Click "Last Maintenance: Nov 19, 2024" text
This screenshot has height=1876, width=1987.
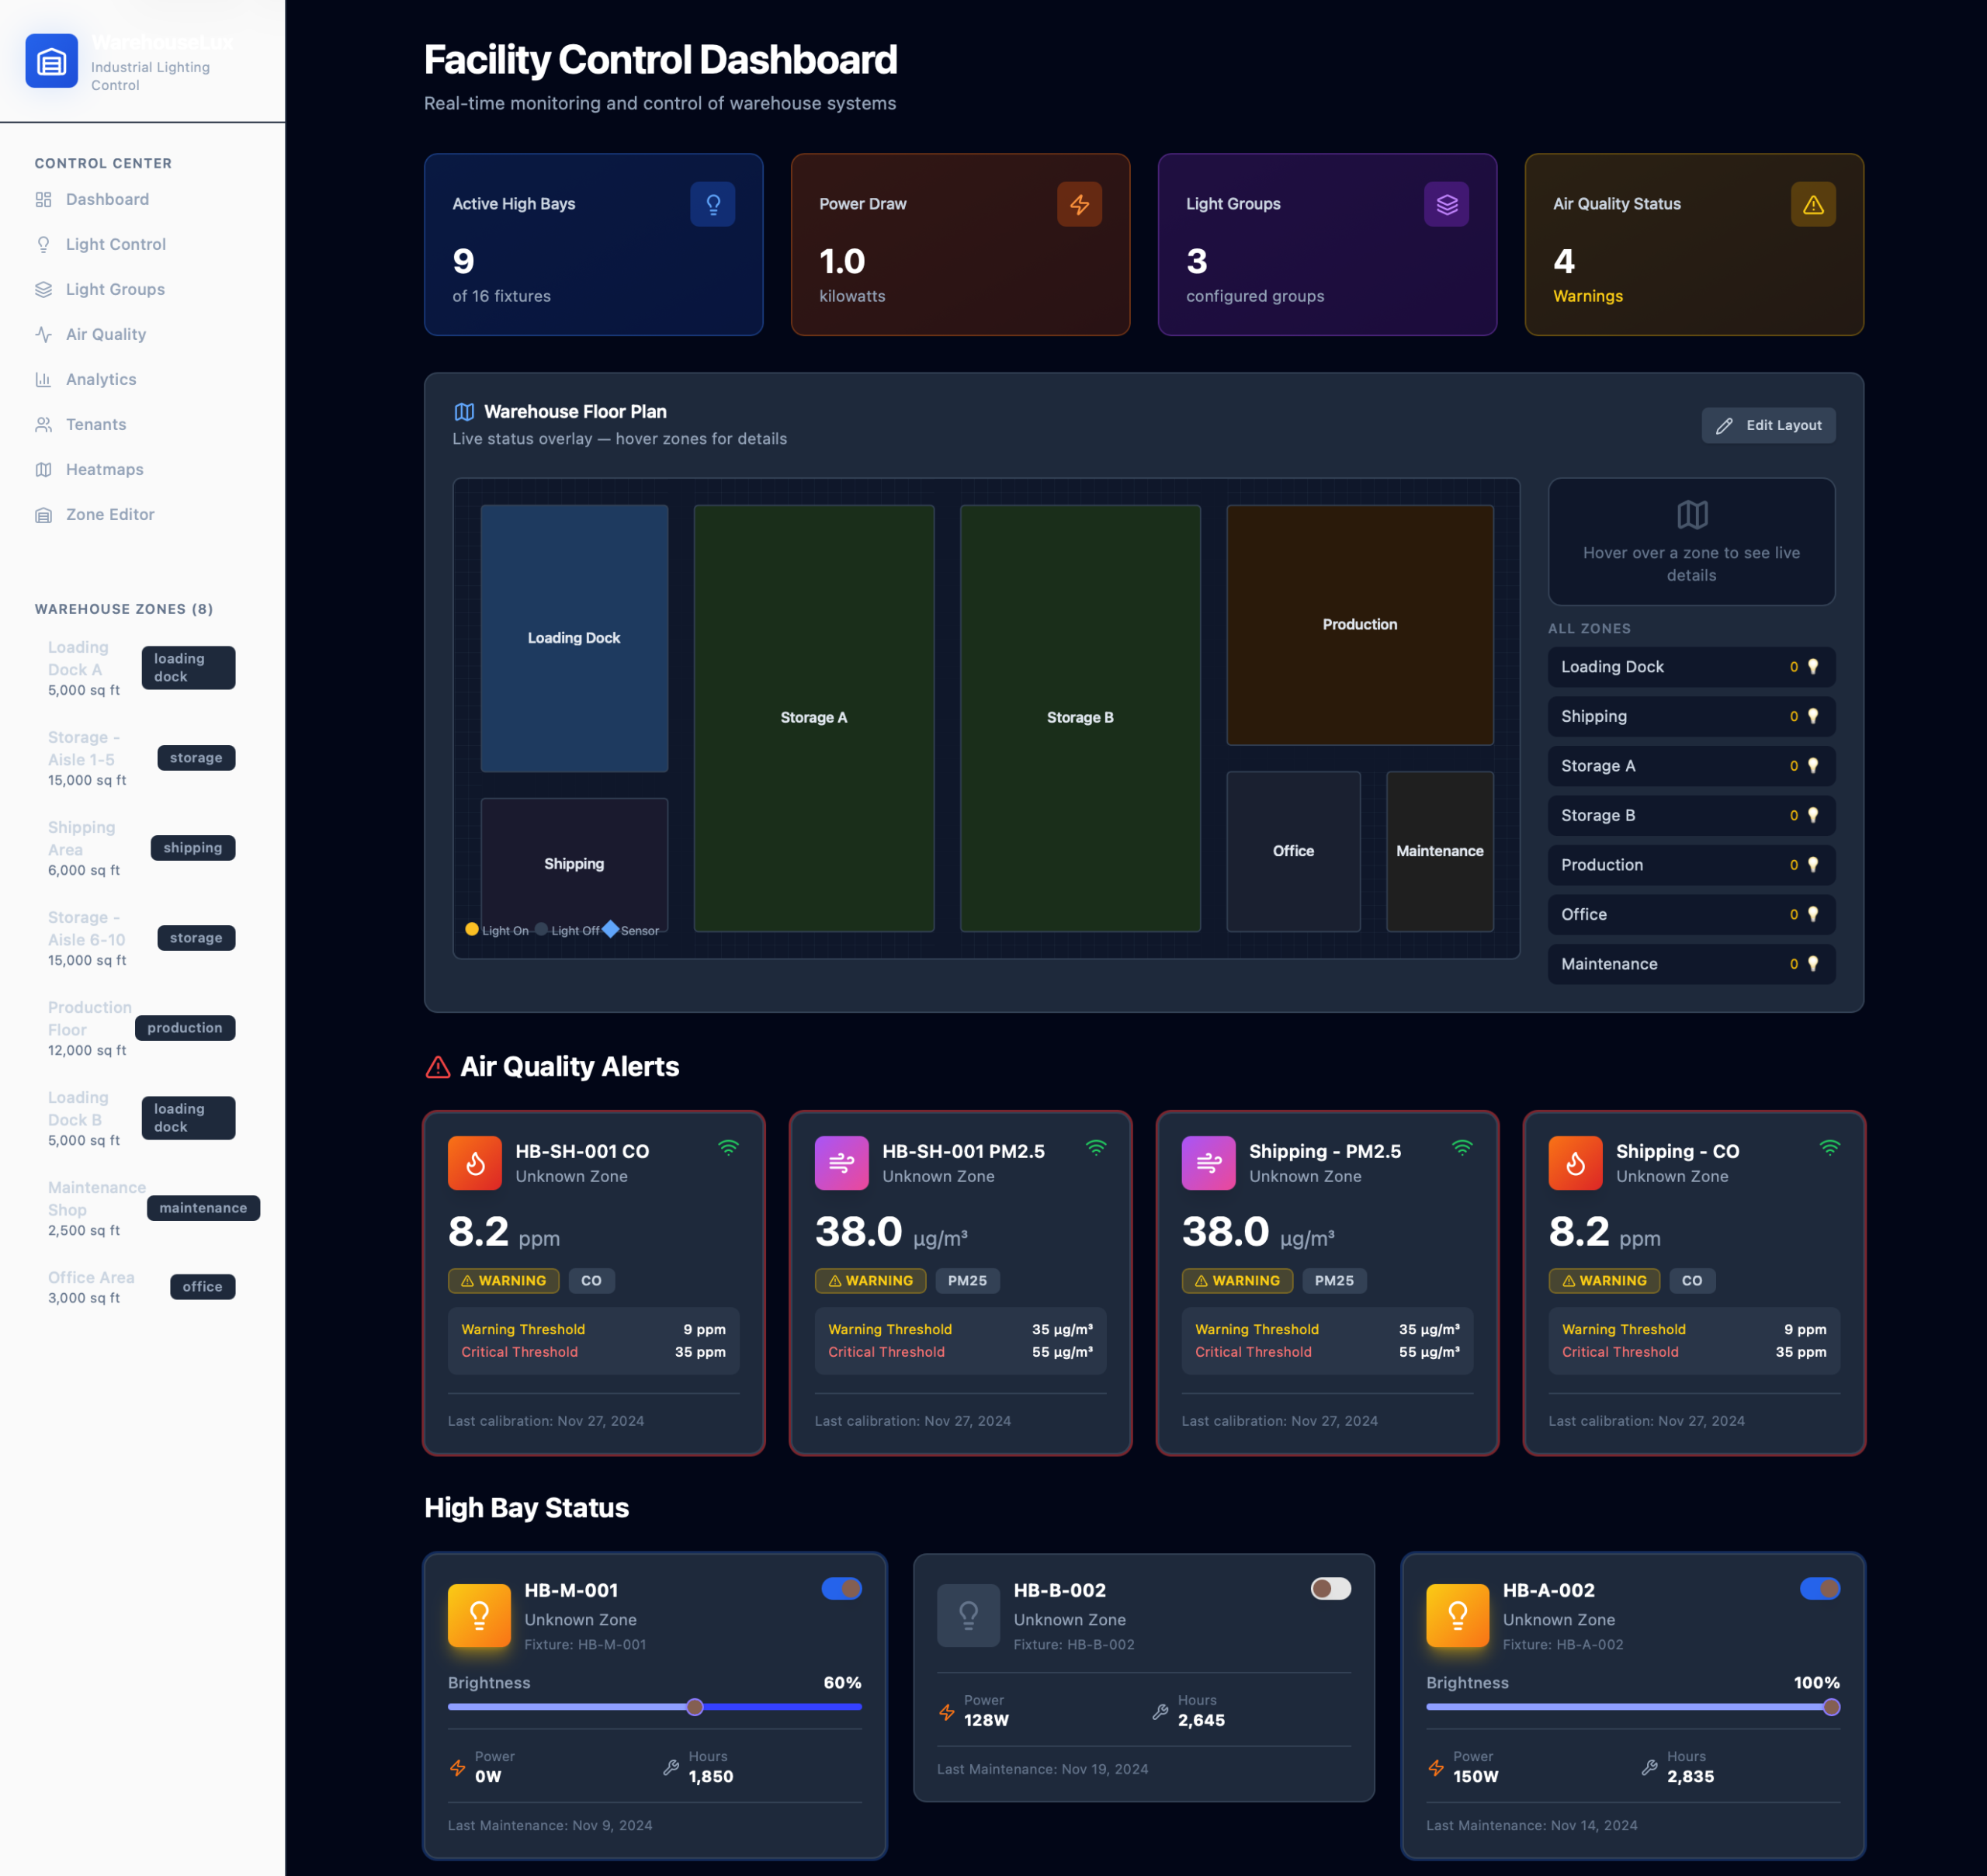pyautogui.click(x=1042, y=1769)
